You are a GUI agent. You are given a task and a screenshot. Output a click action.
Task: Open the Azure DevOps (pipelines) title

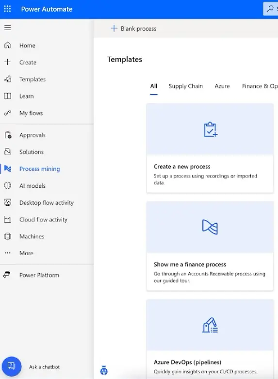pos(187,362)
